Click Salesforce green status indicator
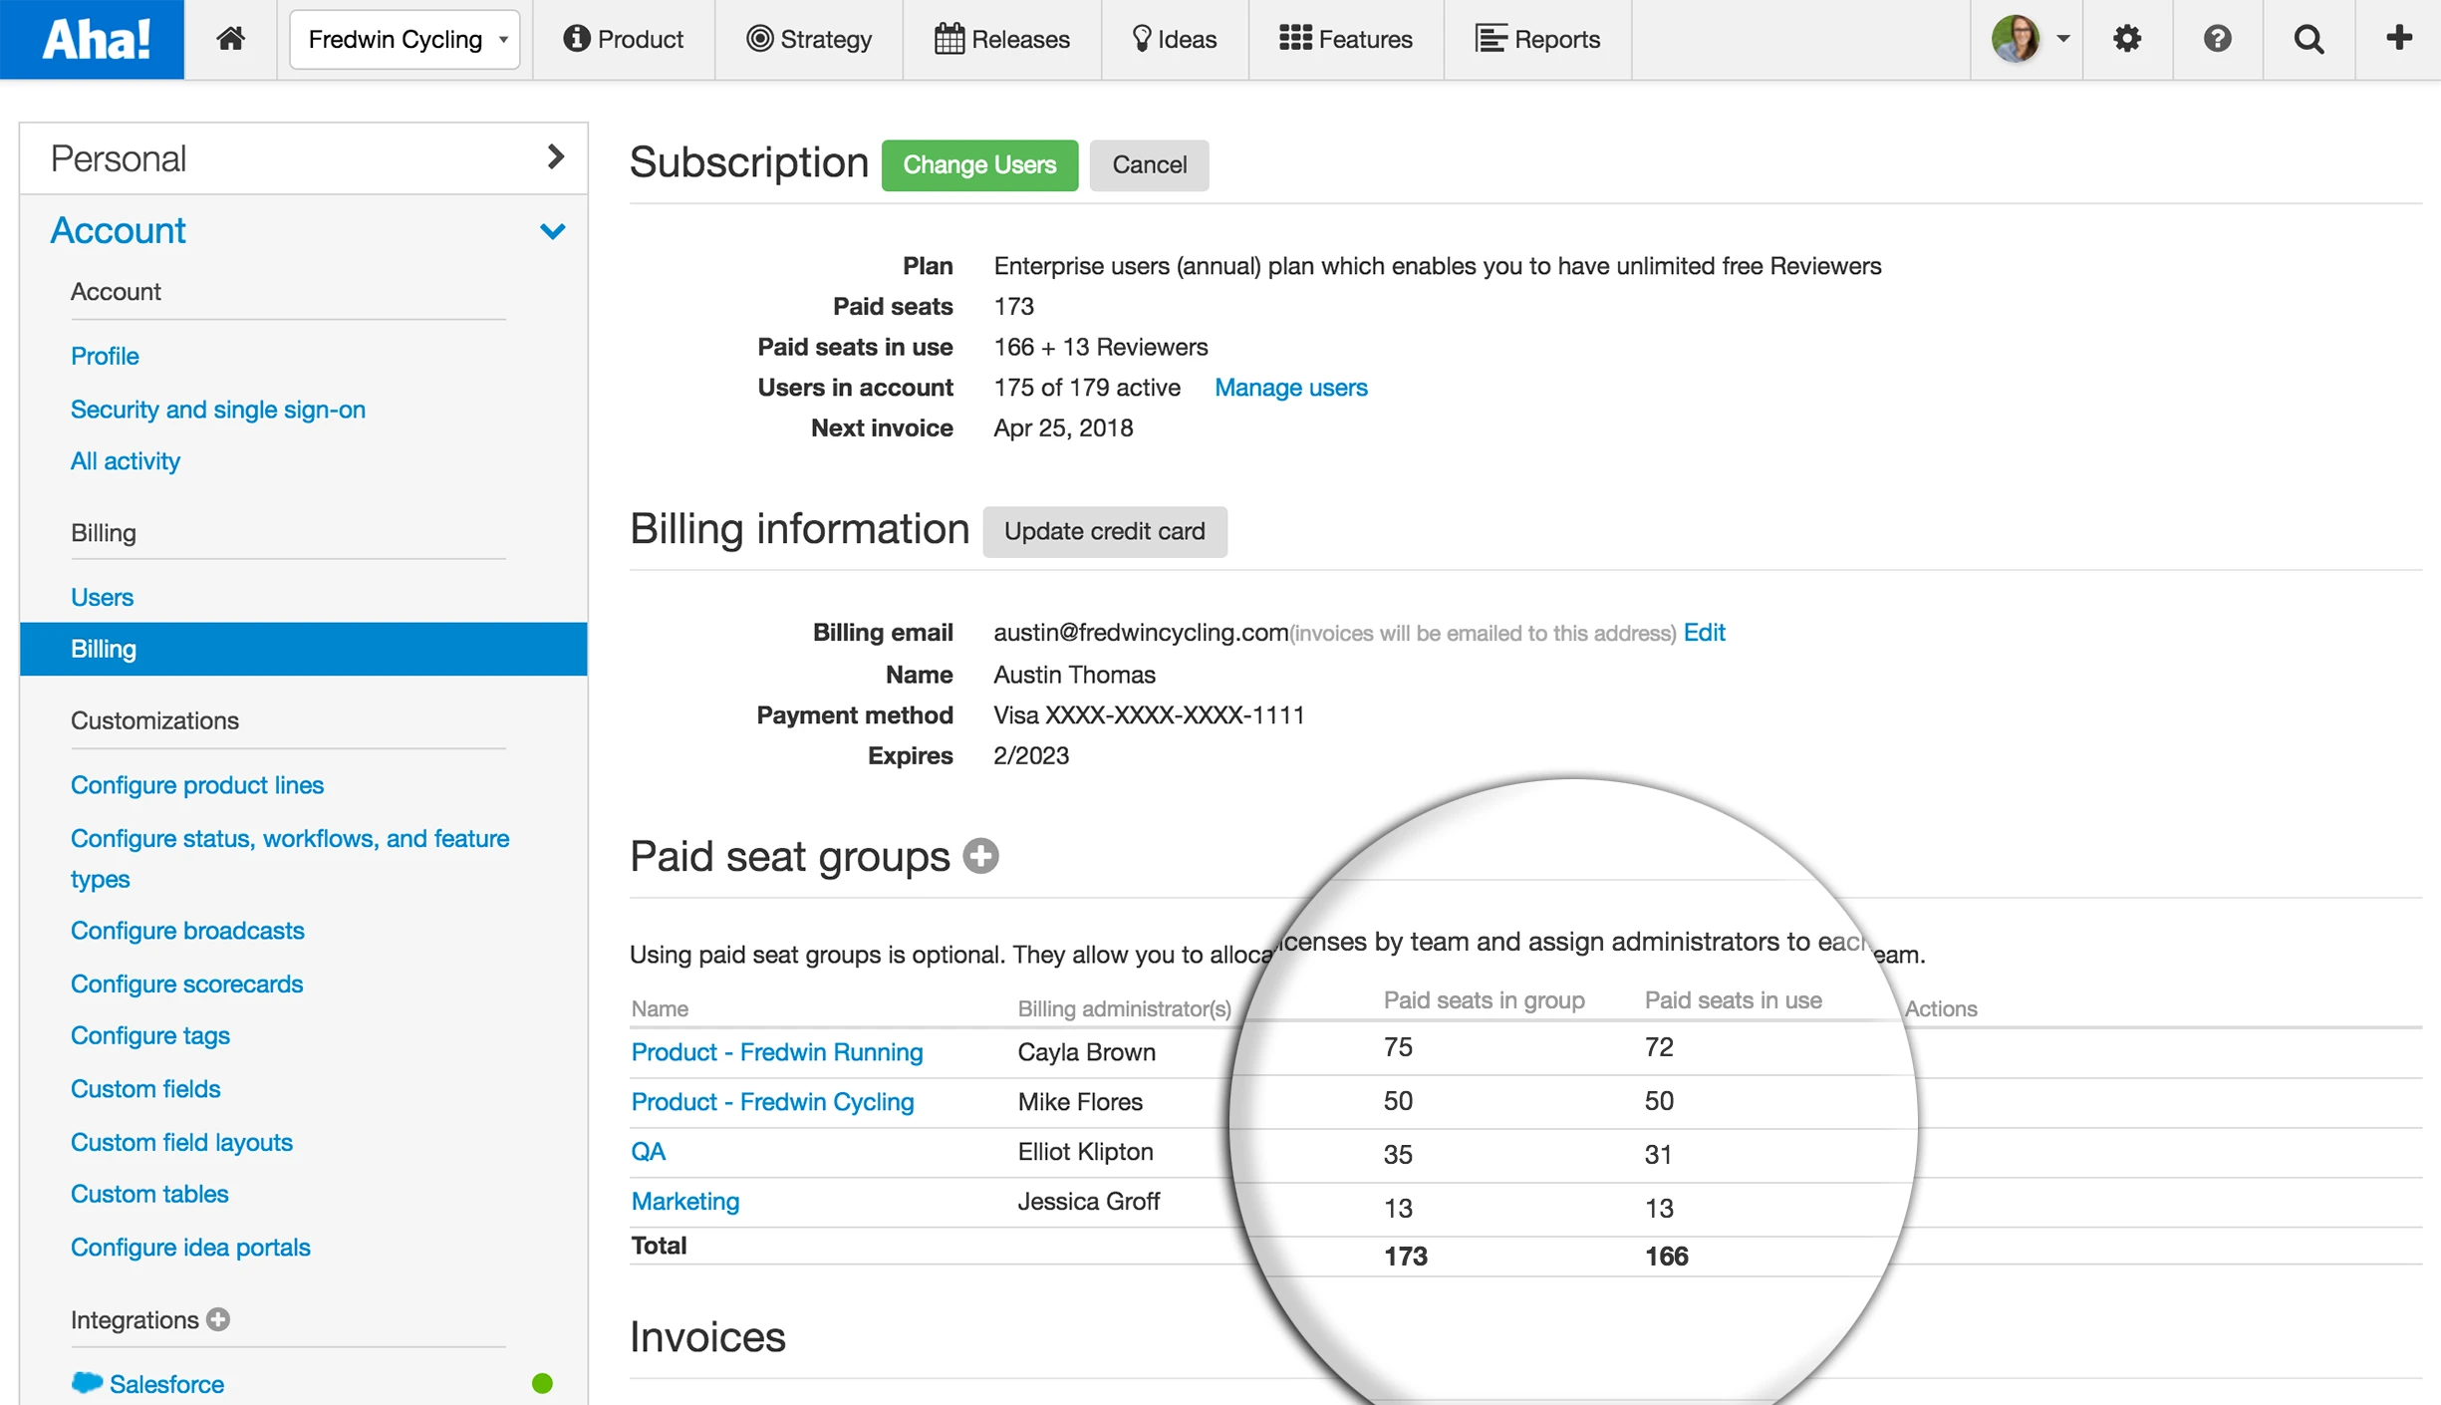 point(542,1383)
